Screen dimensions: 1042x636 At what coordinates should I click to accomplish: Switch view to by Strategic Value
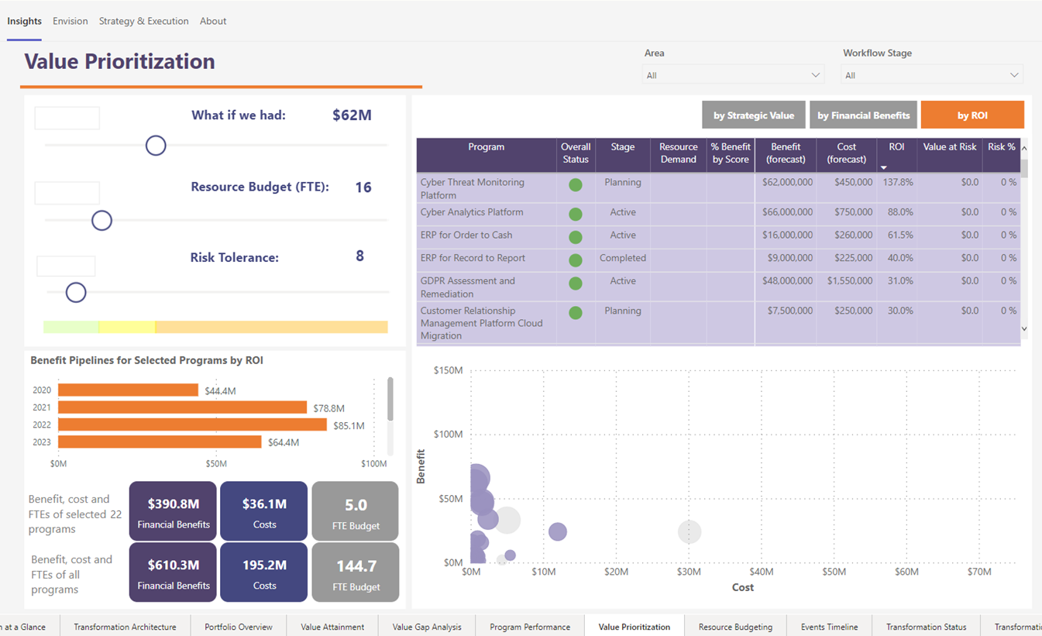click(x=753, y=115)
